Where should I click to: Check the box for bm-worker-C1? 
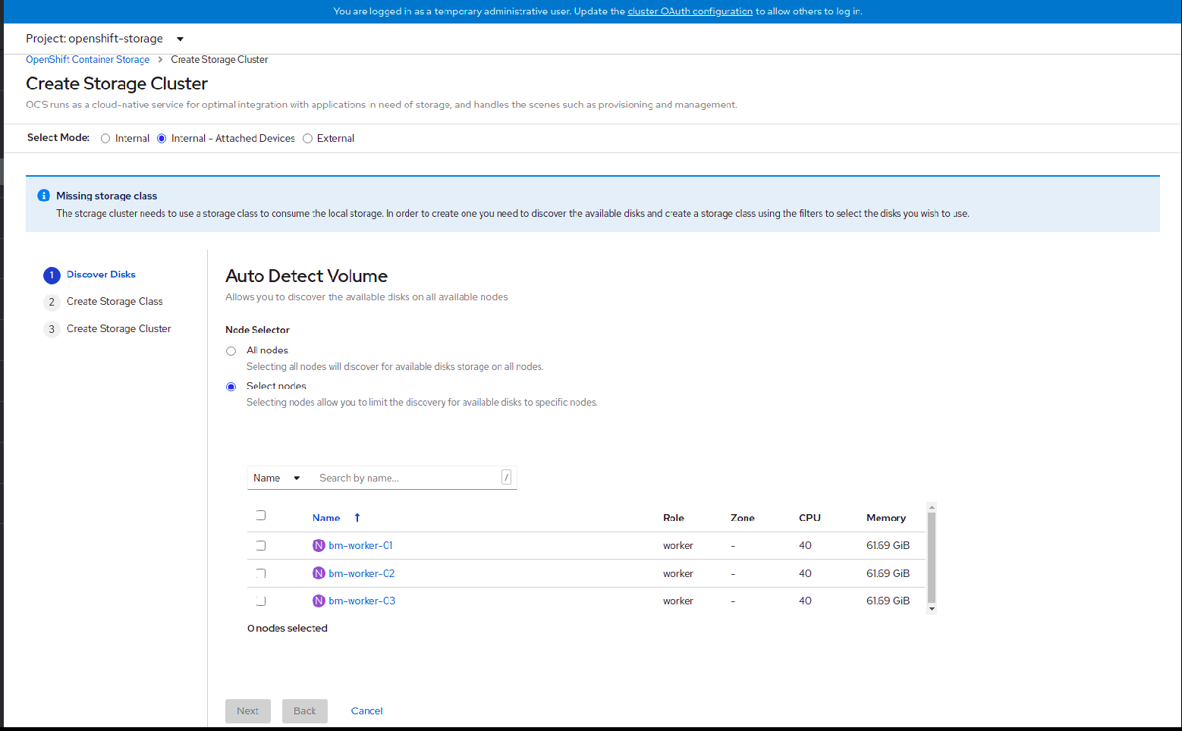[x=261, y=545]
